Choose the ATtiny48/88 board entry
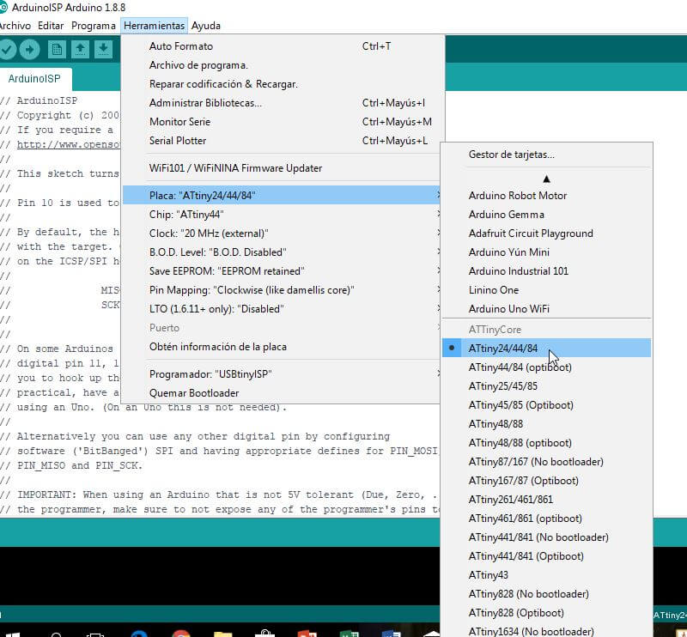Viewport: 687px width, 637px height. (x=546, y=423)
